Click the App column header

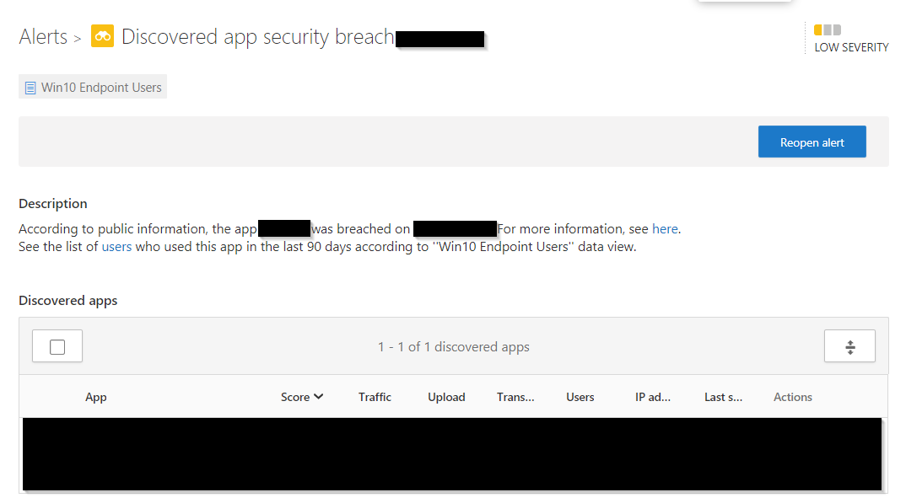click(x=95, y=397)
